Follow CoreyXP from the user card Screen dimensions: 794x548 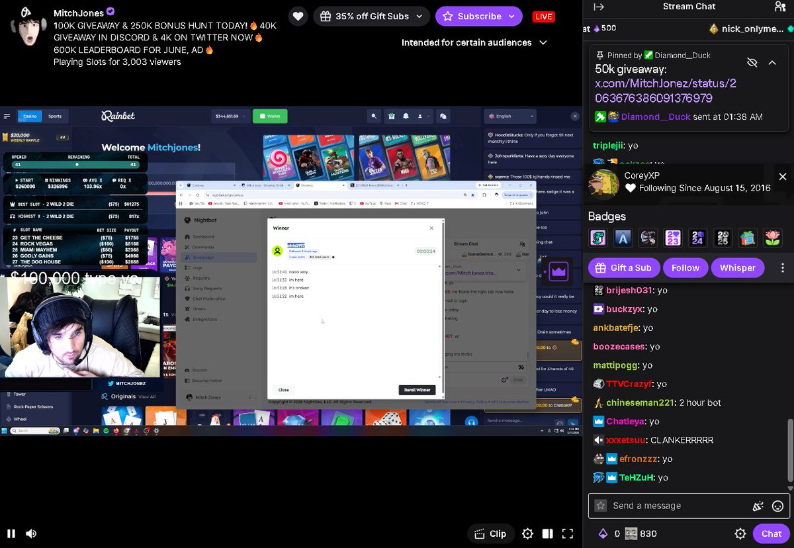coord(685,268)
